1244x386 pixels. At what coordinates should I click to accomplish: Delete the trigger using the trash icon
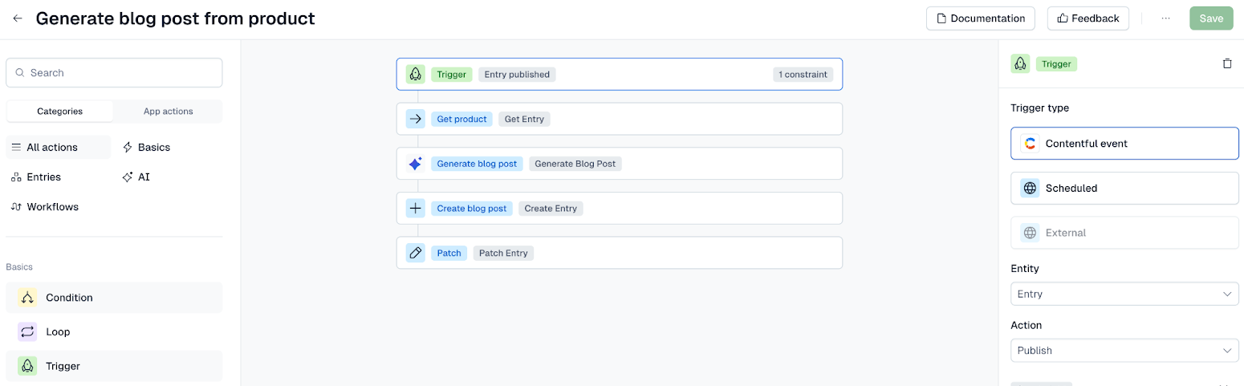pyautogui.click(x=1226, y=63)
